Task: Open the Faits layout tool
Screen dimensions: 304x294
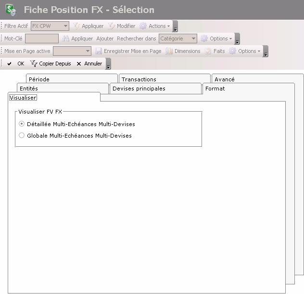Action: (208, 51)
